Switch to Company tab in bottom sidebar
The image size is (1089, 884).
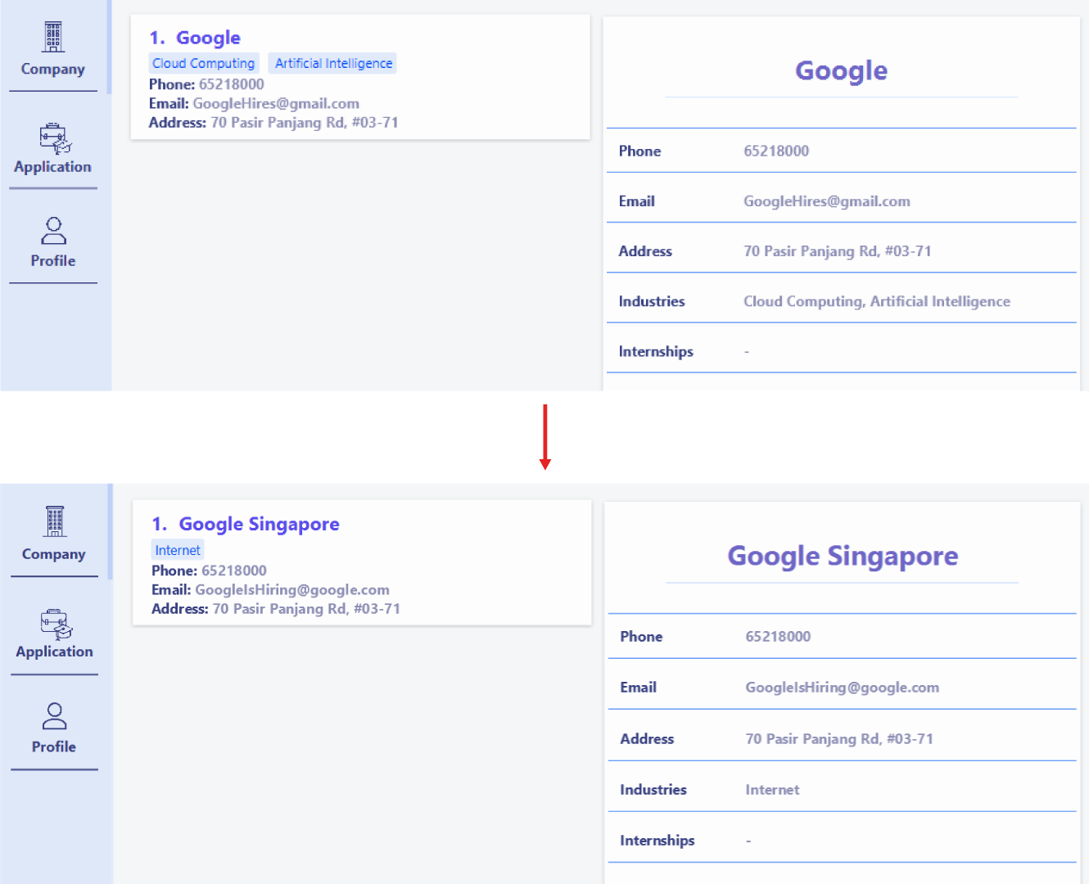pyautogui.click(x=54, y=554)
